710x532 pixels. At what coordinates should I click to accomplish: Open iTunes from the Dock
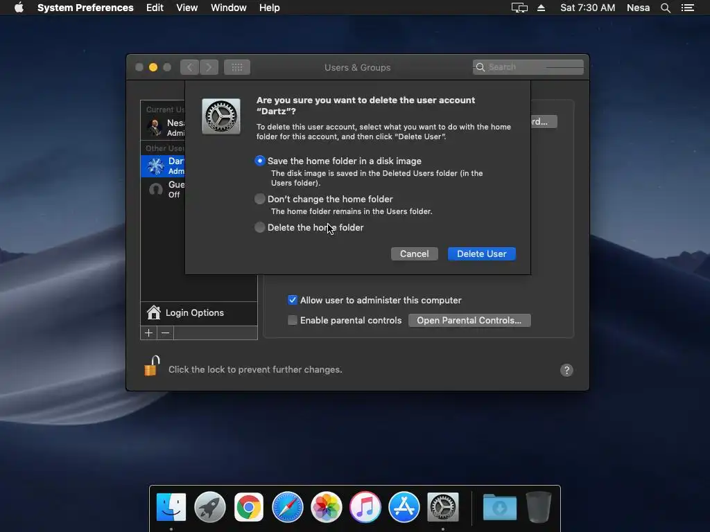365,507
